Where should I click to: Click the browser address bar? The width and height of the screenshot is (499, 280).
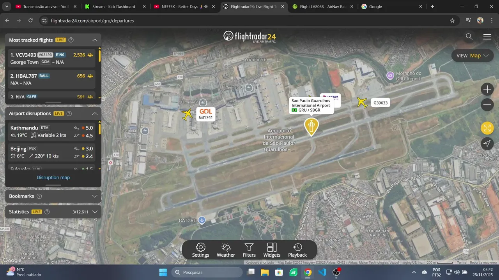pyautogui.click(x=249, y=21)
